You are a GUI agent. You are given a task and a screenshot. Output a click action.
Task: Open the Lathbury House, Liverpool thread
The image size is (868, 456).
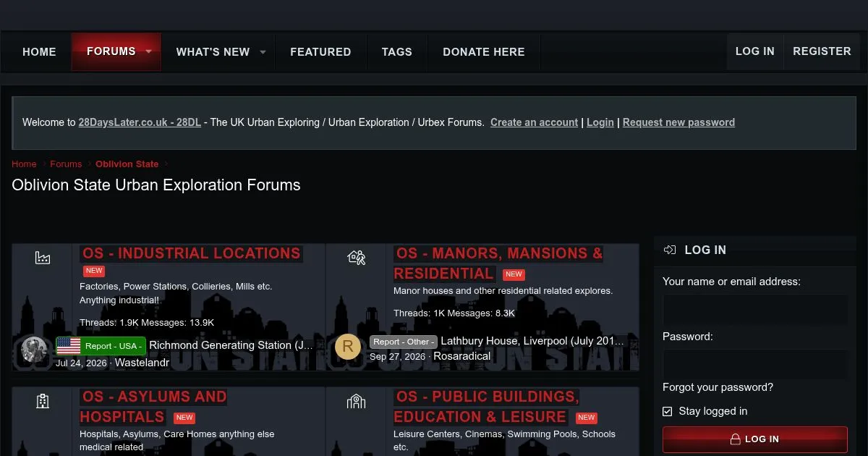(x=532, y=341)
